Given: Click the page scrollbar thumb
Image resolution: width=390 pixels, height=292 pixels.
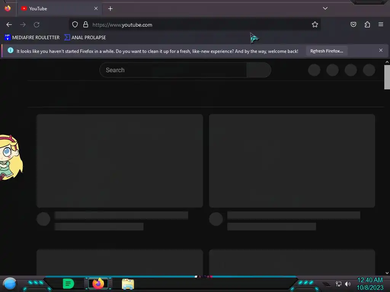Looking at the screenshot, I should (387, 77).
